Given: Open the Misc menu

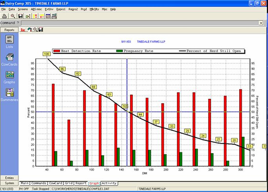Looking at the screenshot, I should pyautogui.click(x=105, y=9).
